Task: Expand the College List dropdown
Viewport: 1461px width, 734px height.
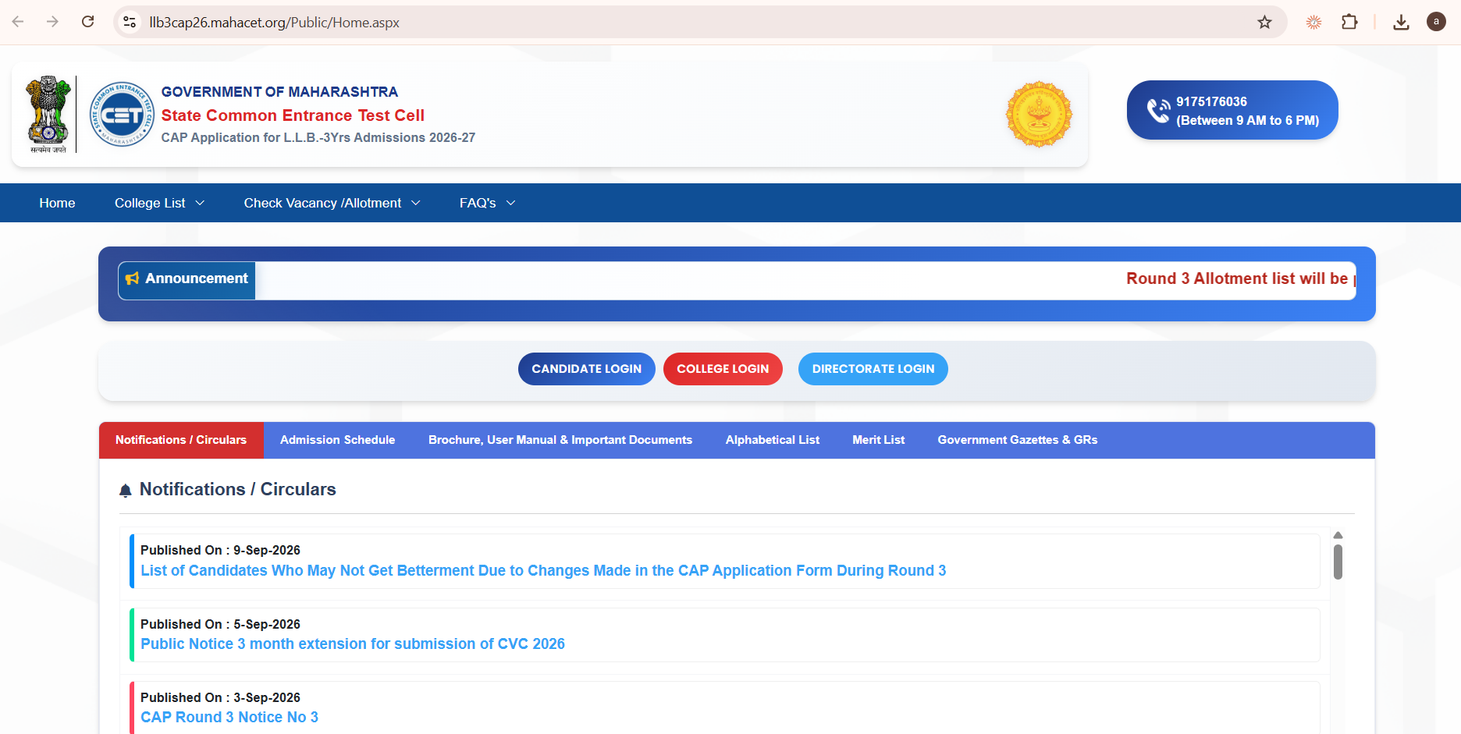Action: 159,203
